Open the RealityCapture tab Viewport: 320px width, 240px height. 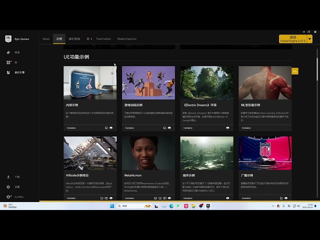[x=126, y=39]
